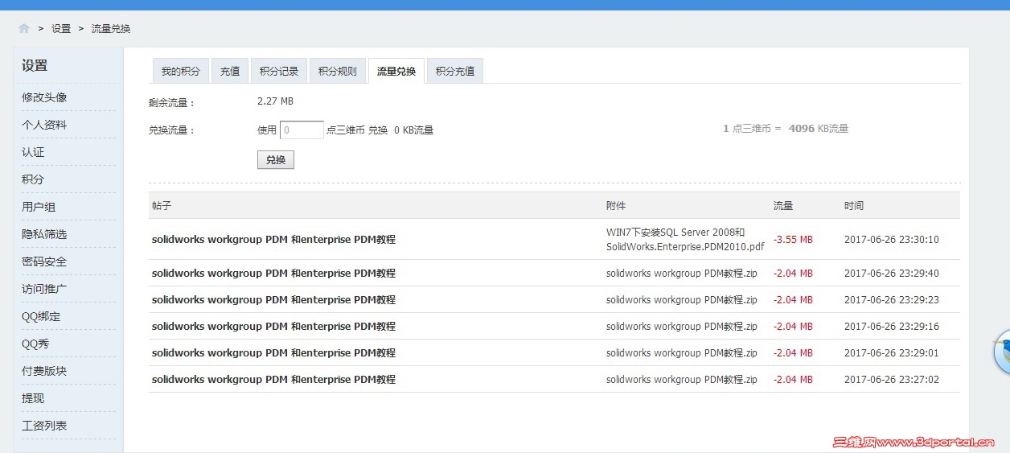Click the 兑换 button
Image resolution: width=1010 pixels, height=453 pixels.
coord(276,159)
